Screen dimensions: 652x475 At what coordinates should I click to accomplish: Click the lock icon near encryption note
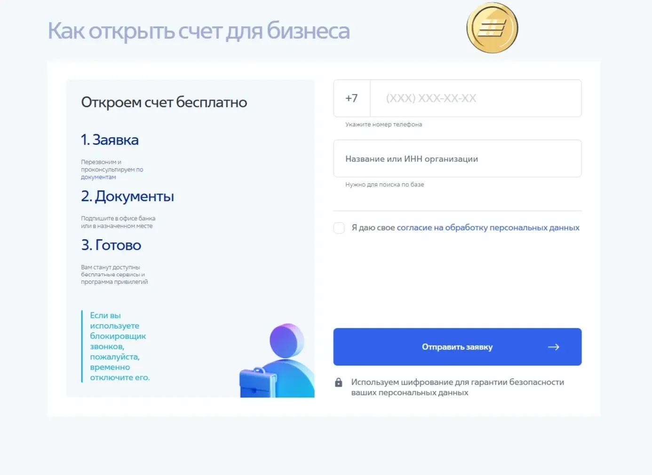tap(338, 382)
